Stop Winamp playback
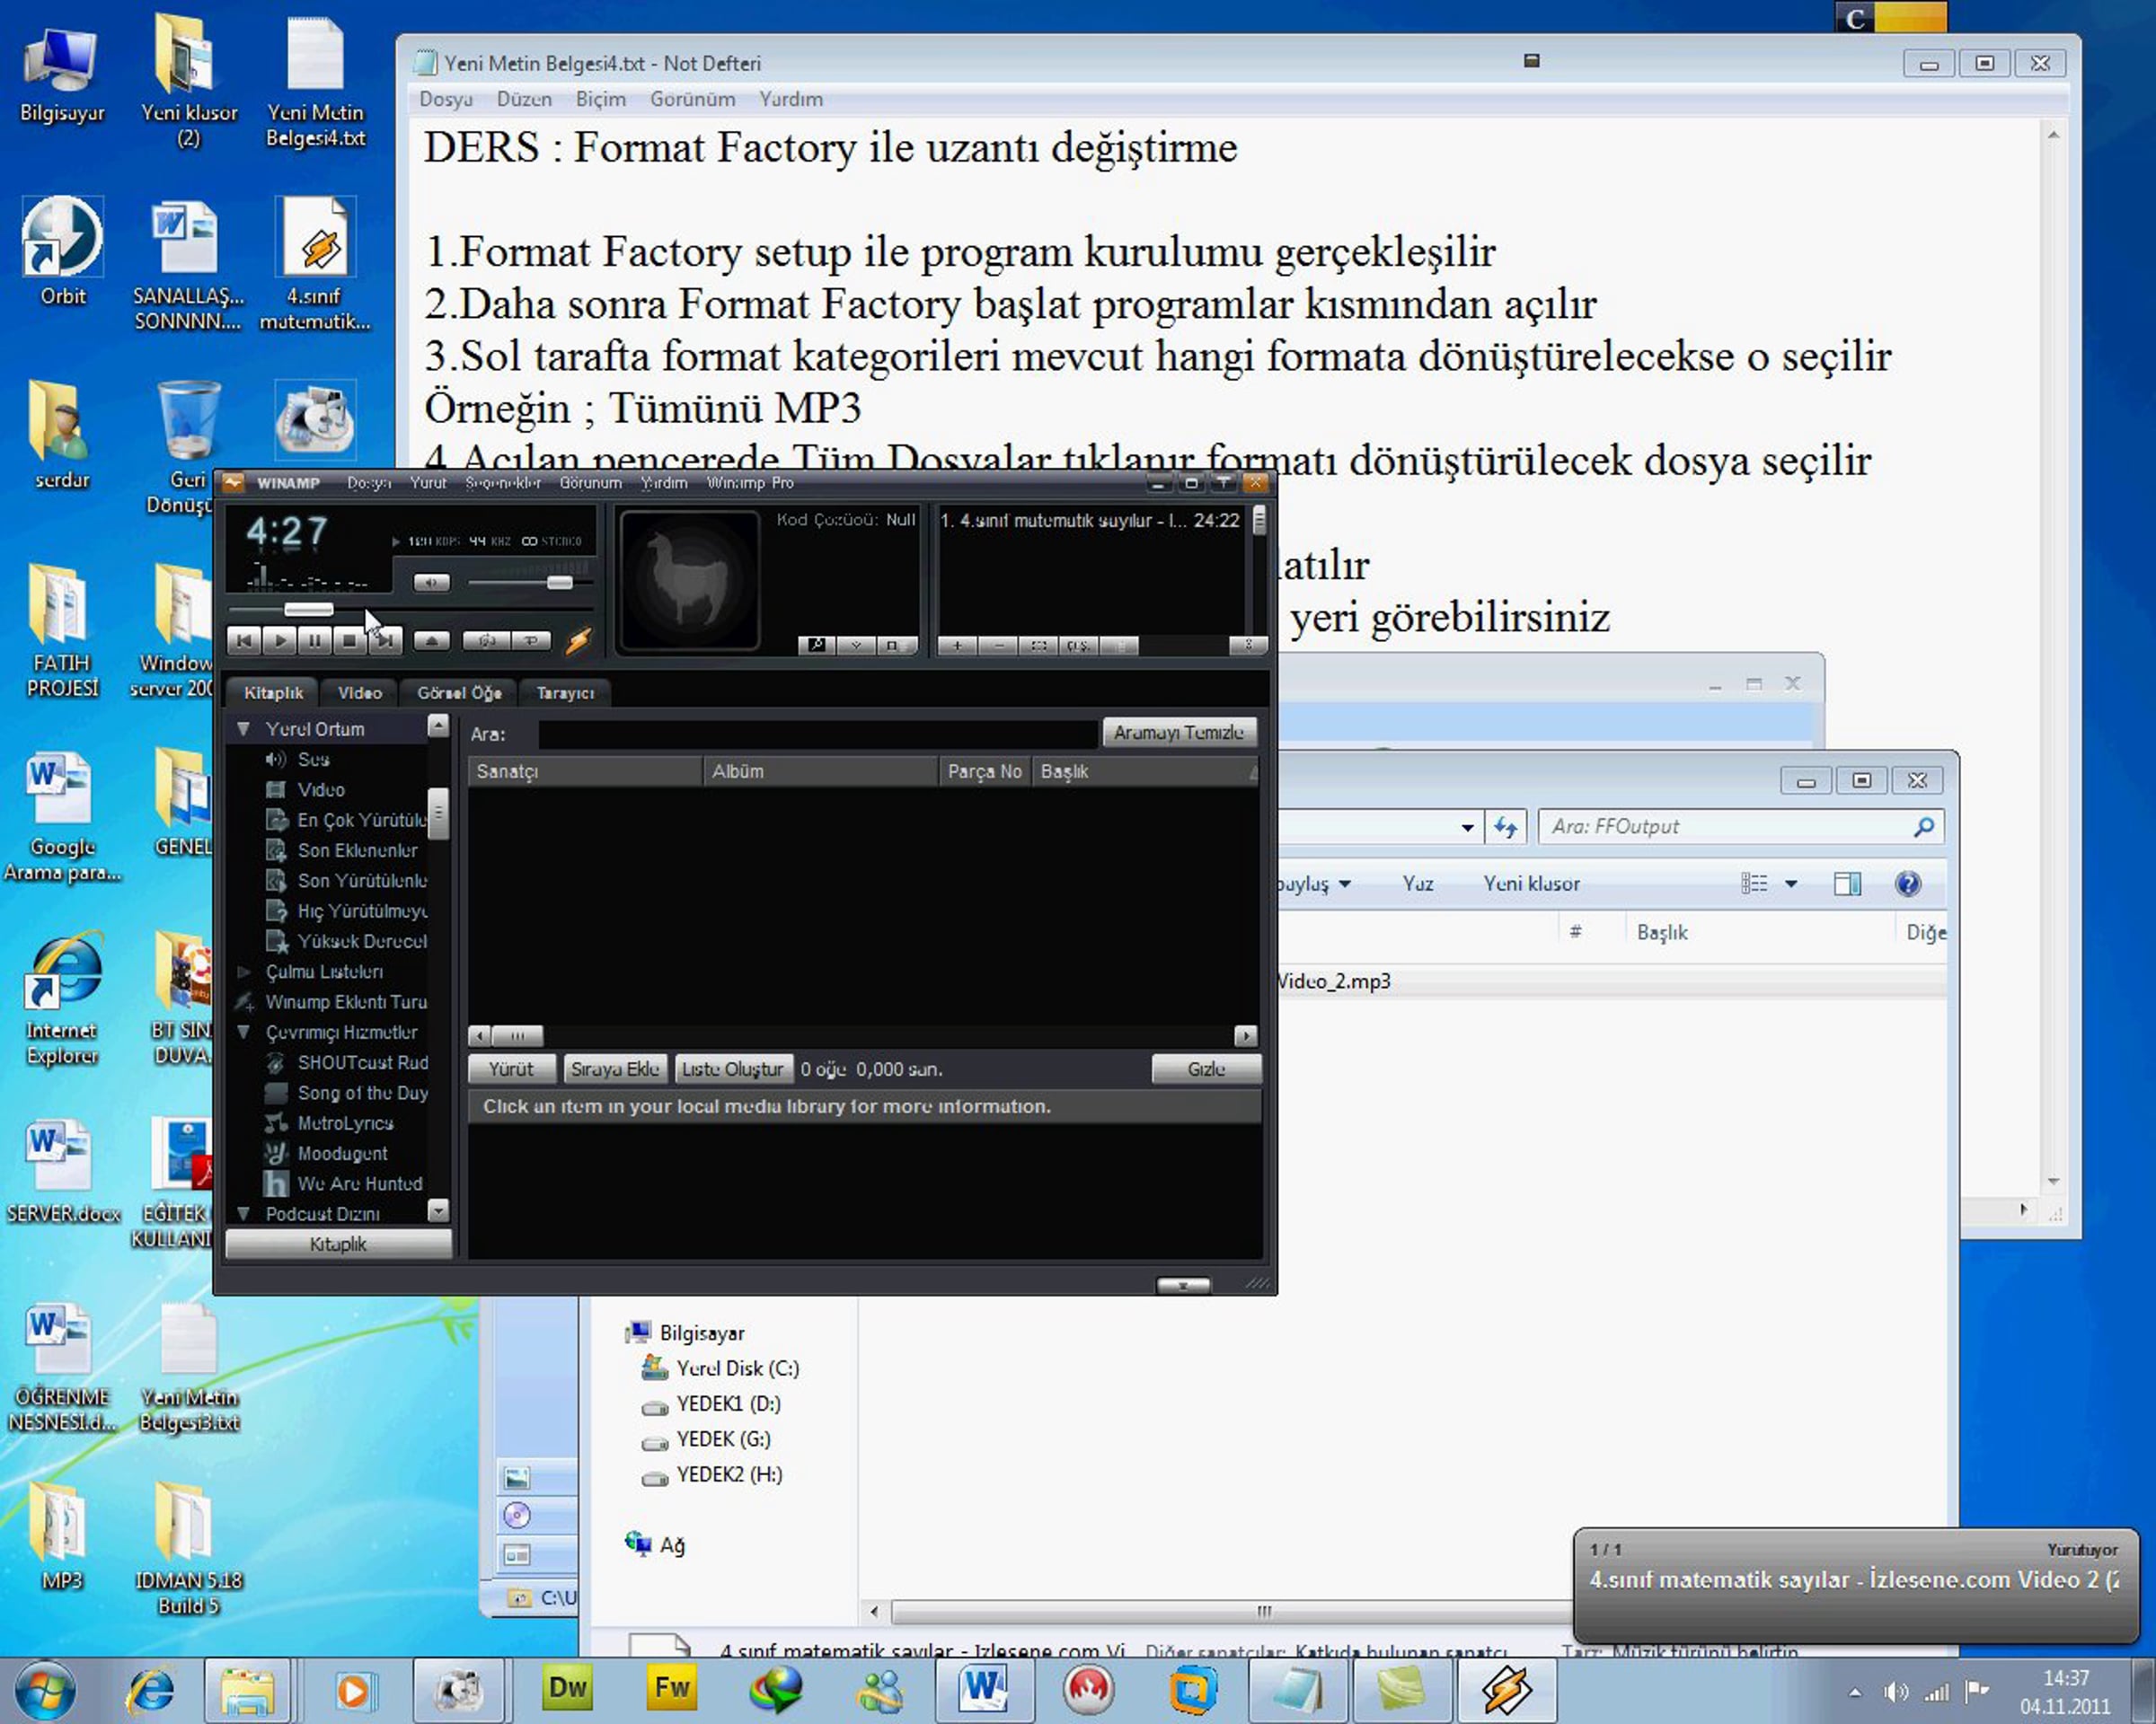The width and height of the screenshot is (2156, 1724). coord(349,640)
